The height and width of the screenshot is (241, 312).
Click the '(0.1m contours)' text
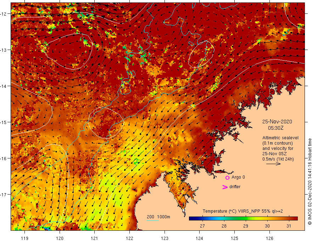(277, 143)
